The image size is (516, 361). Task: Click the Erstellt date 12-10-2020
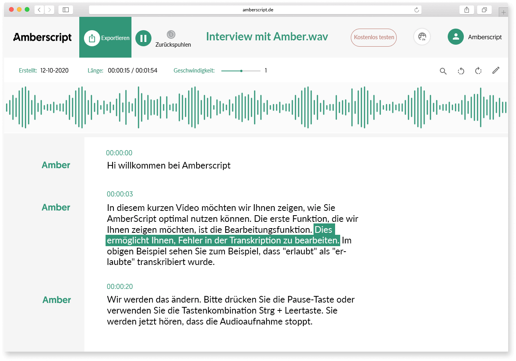[x=55, y=71]
